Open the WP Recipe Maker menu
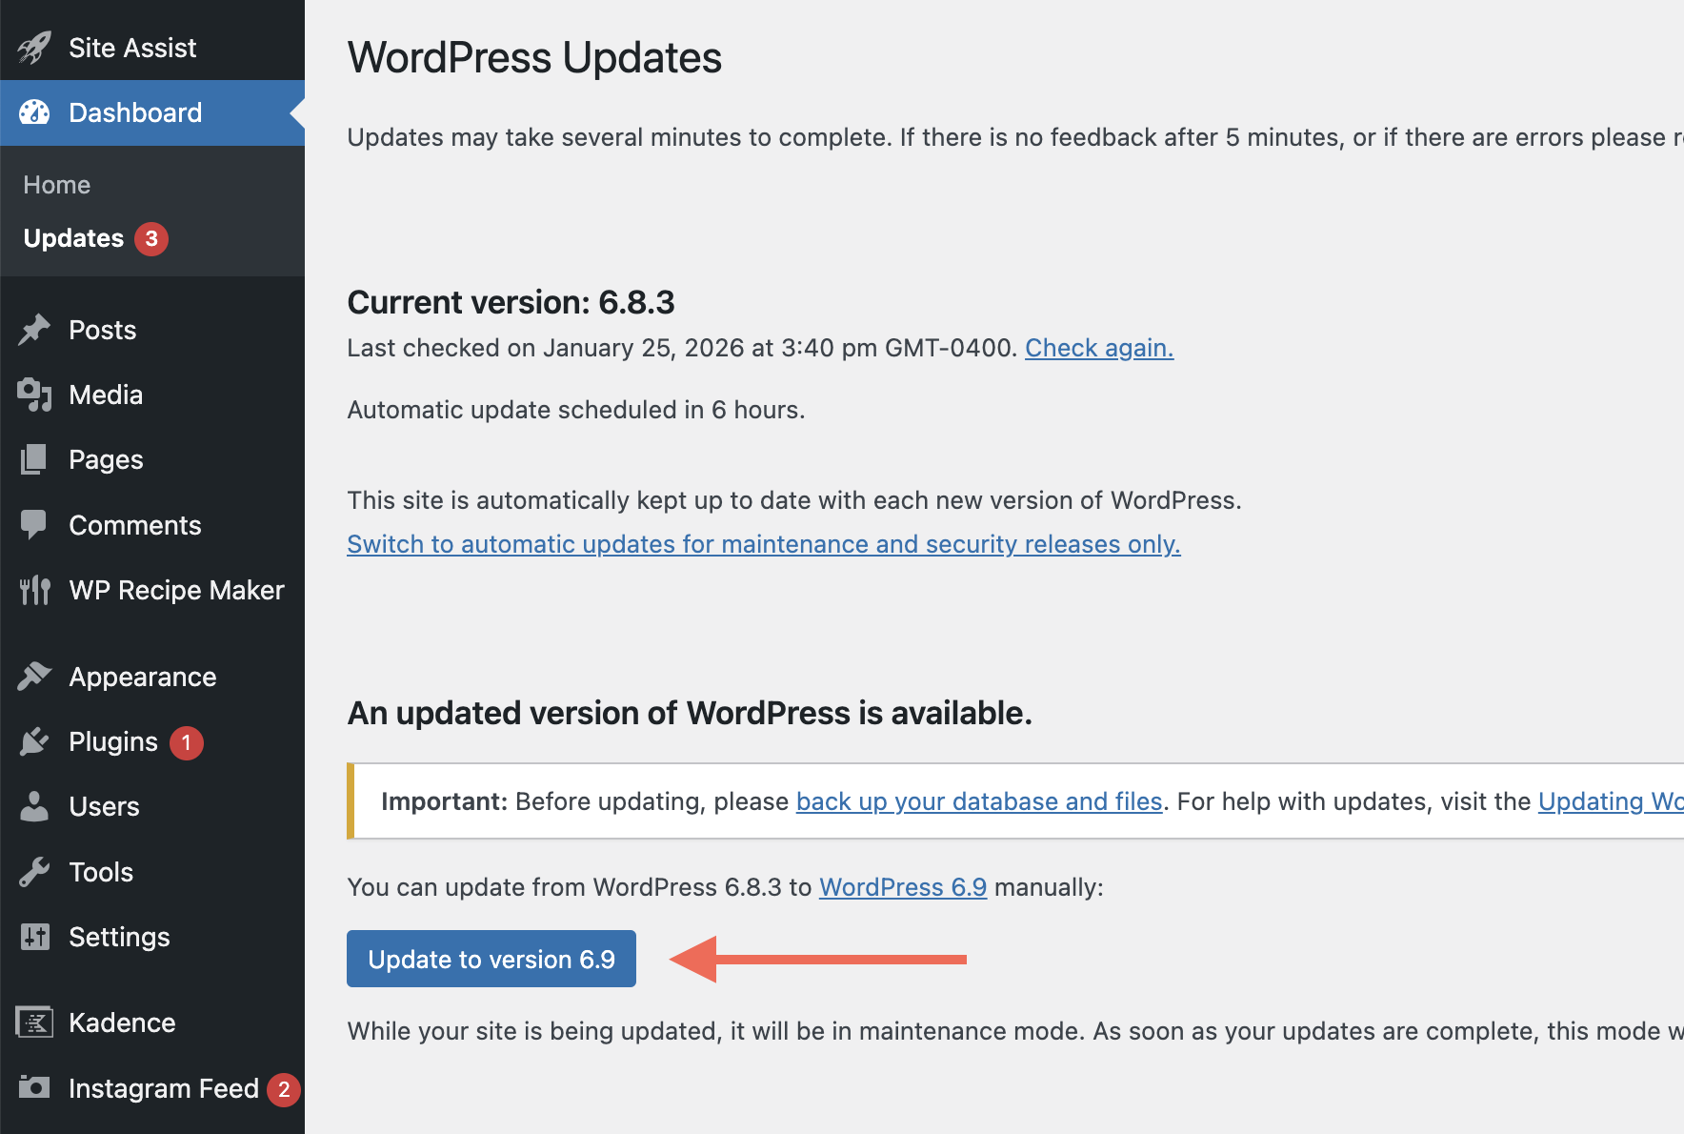Image resolution: width=1684 pixels, height=1134 pixels. pos(152,590)
